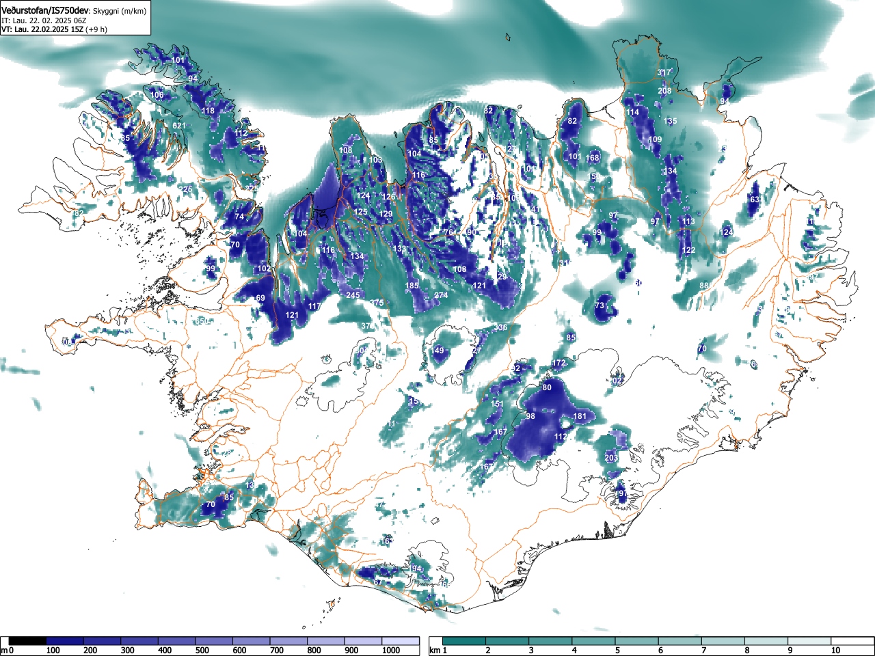Click the 'VT: Lau. 22.02.2025 15Z' line
This screenshot has width=875, height=656.
click(42, 29)
